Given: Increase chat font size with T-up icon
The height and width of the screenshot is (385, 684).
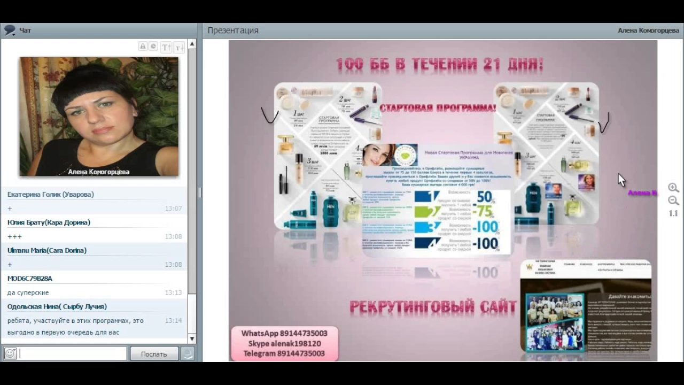Looking at the screenshot, I should [x=166, y=47].
